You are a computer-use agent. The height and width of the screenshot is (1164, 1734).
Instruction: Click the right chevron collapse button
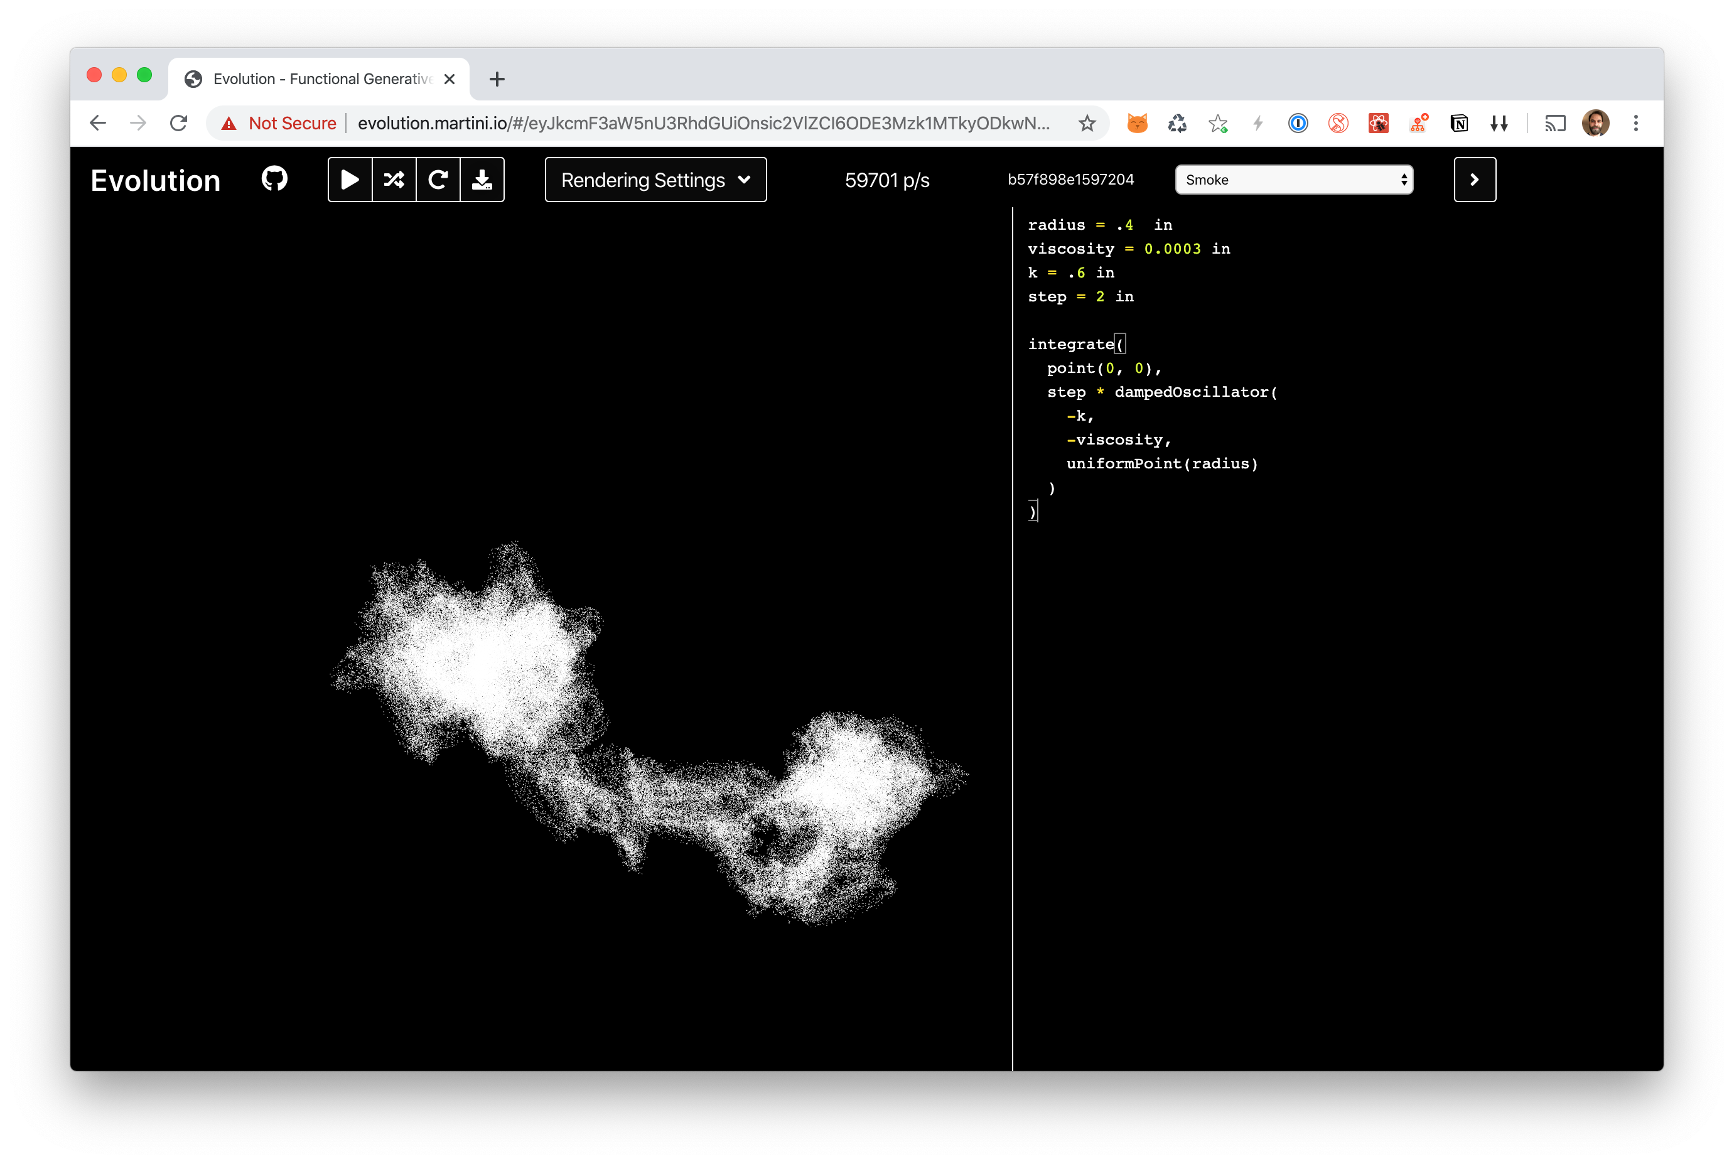(x=1474, y=180)
